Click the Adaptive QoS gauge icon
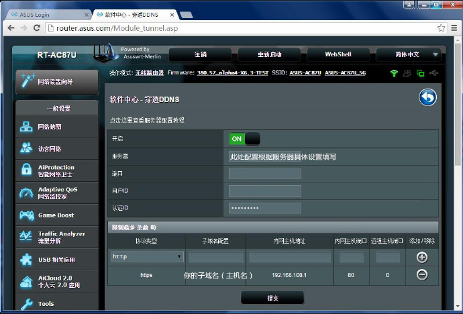The image size is (463, 314). point(26,193)
